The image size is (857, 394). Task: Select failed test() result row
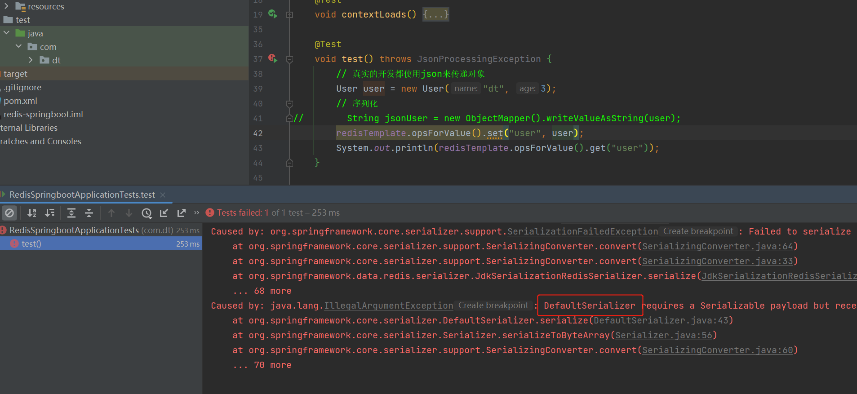[101, 243]
